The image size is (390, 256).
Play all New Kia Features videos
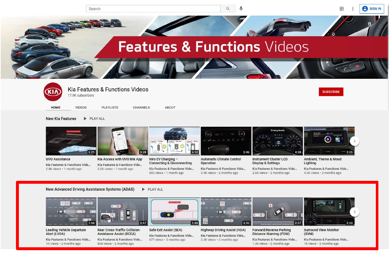(94, 119)
